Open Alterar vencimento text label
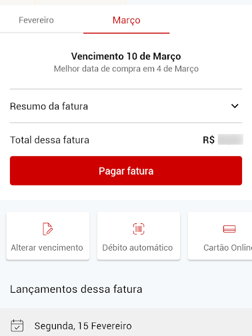Image resolution: width=252 pixels, height=336 pixels. [47, 247]
